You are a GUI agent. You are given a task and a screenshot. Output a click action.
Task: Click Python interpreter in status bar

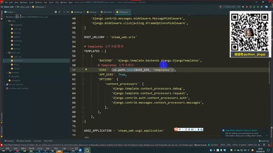[252, 144]
